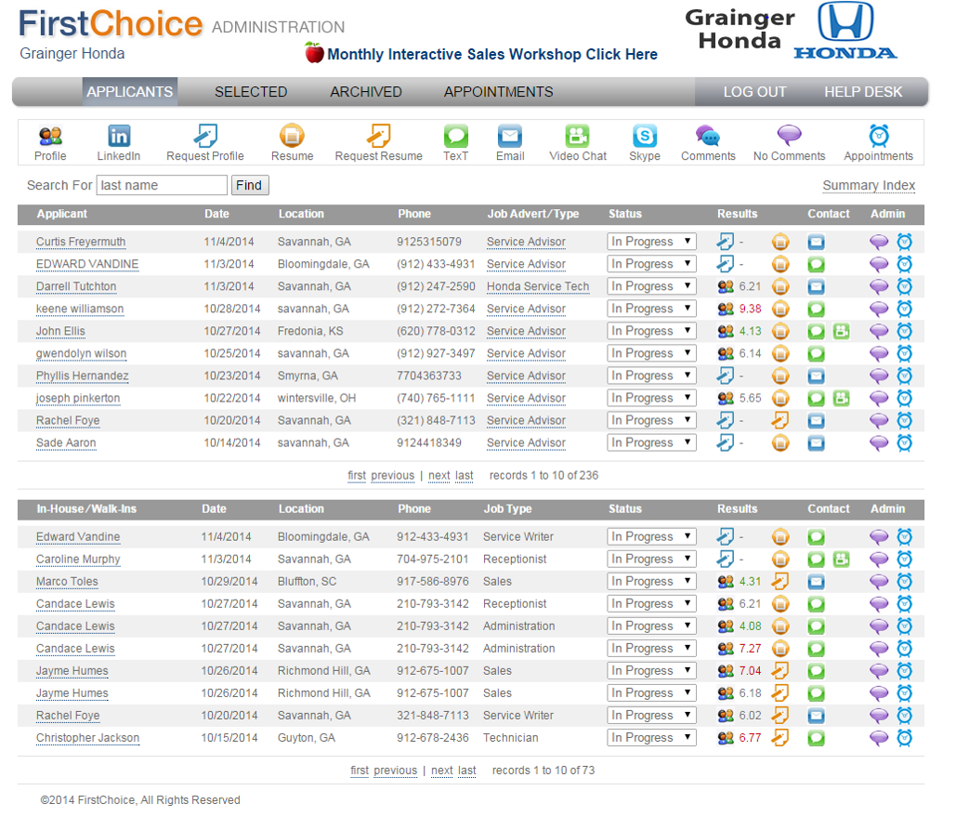Viewport: 956px width, 817px height.
Task: Open the Comments icon for Sade Aaron
Action: click(x=878, y=443)
